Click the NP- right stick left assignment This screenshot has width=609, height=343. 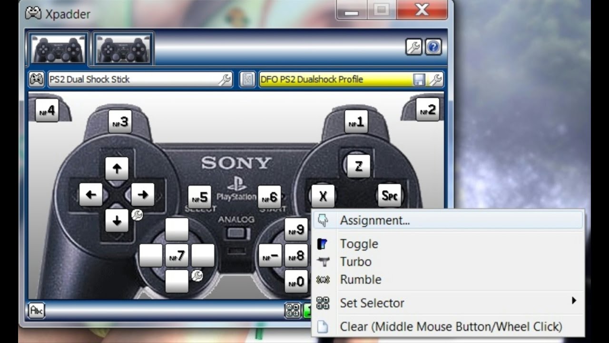270,256
